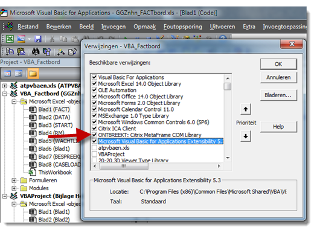Viewport: 314px width, 230px height.
Task: Click the add-in copy-document icon in the second toolbar
Action: (10, 51)
